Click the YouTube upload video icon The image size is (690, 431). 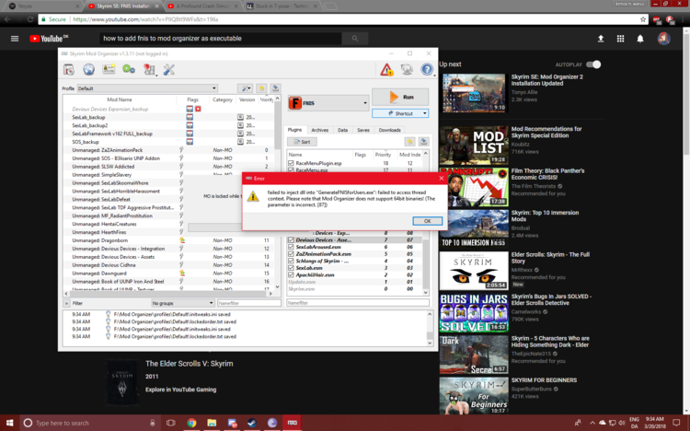pyautogui.click(x=601, y=39)
